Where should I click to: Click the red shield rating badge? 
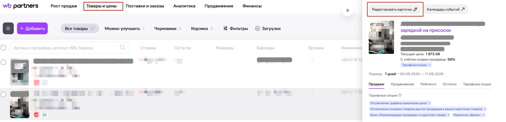coord(37,115)
